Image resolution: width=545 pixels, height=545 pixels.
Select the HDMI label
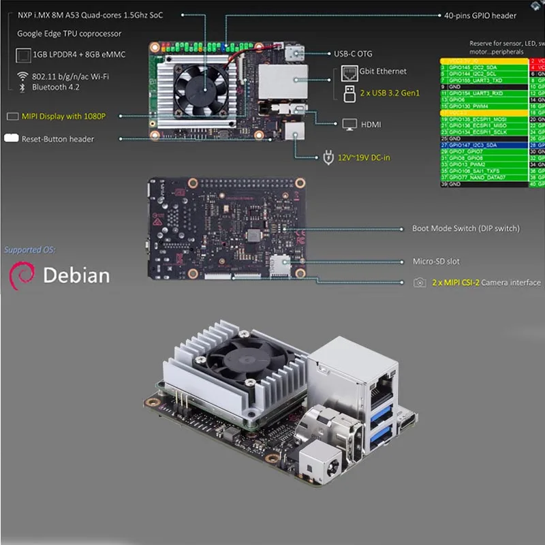click(371, 125)
